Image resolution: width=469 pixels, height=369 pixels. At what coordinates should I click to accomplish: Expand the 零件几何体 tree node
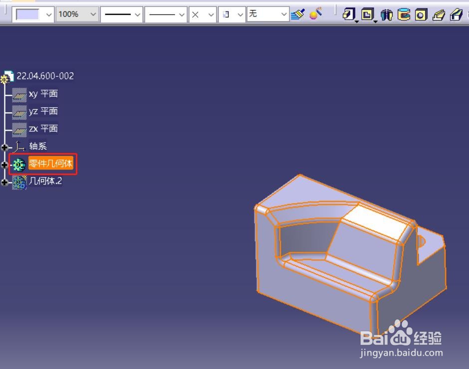[x=4, y=165]
